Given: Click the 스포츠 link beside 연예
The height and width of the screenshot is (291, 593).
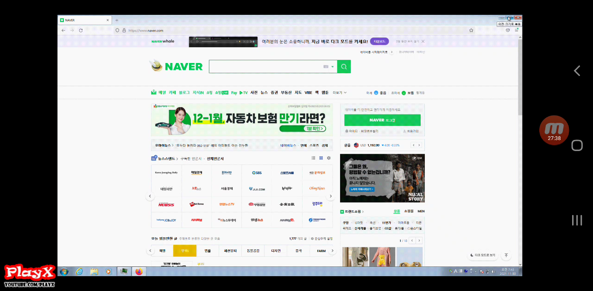Looking at the screenshot, I should click(x=314, y=145).
